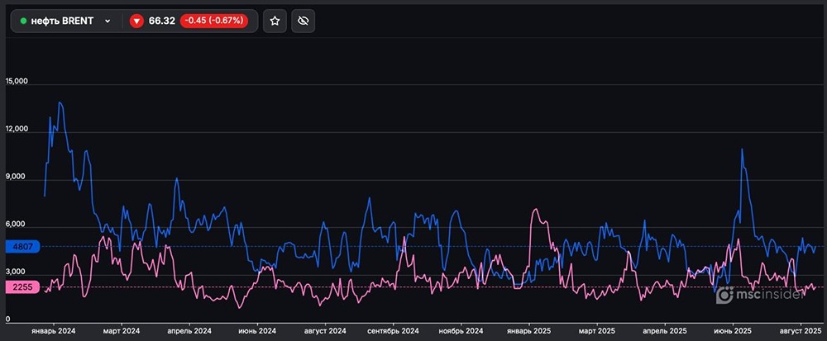Image resolution: width=827 pixels, height=341 pixels.
Task: Click the blue spike near июнь 2025
Action: [x=742, y=149]
